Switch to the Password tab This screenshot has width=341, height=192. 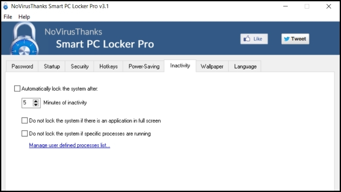pos(22,67)
